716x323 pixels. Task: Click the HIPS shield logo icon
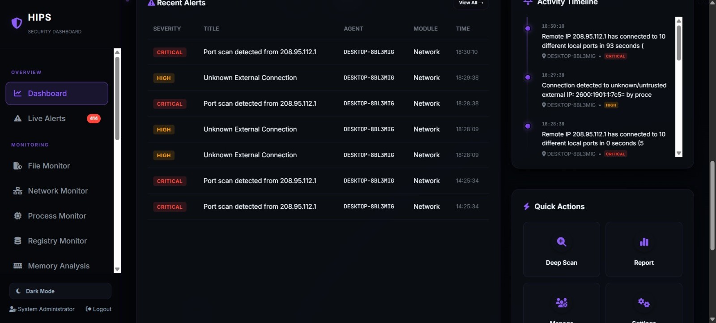[17, 23]
